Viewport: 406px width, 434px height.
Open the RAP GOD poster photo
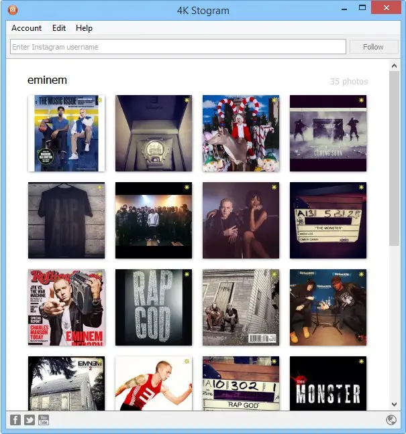(x=154, y=307)
